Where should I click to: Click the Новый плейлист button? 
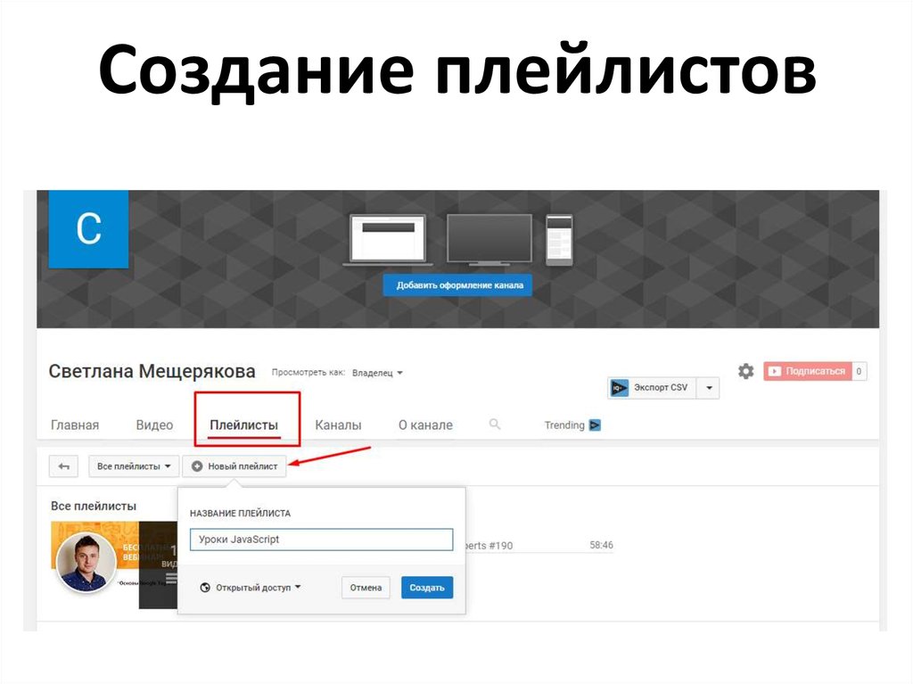234,466
